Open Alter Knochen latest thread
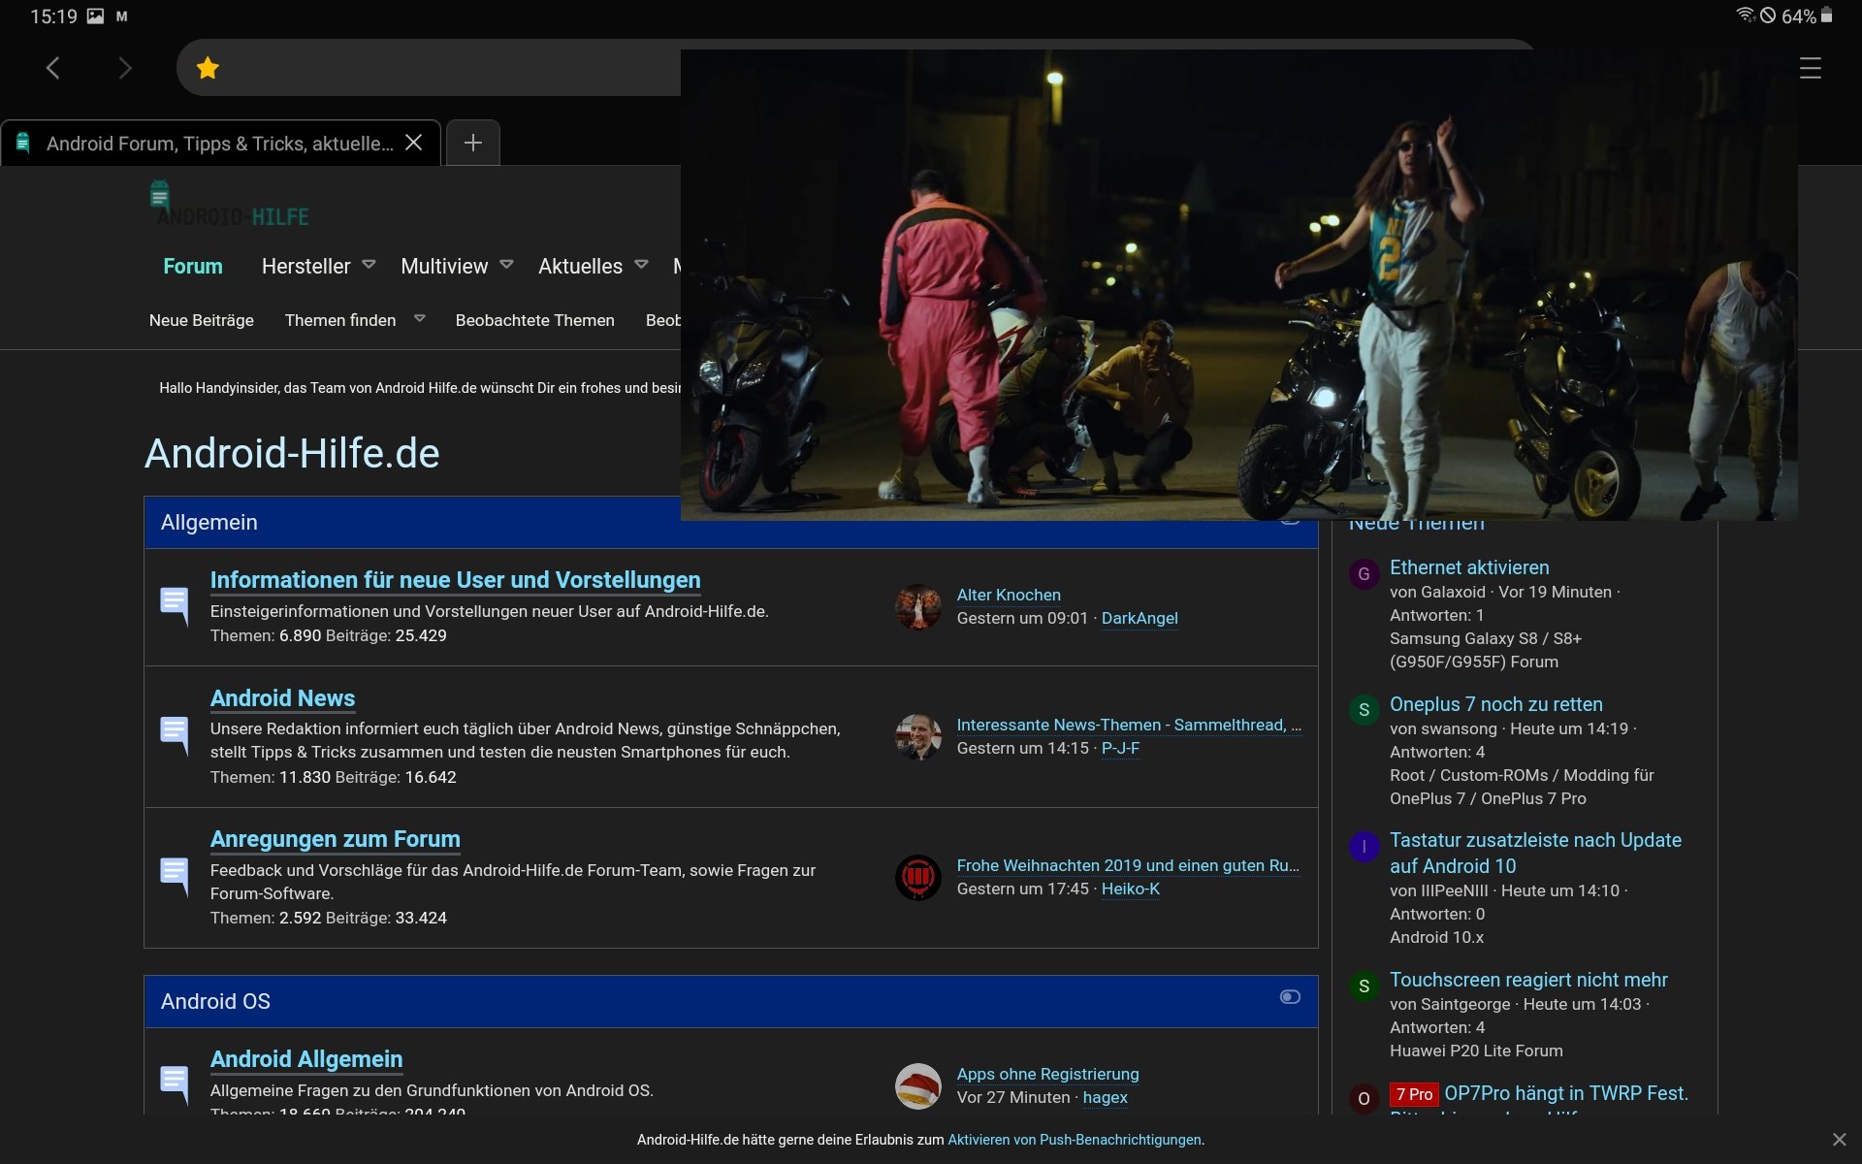The width and height of the screenshot is (1862, 1164). coord(1009,595)
